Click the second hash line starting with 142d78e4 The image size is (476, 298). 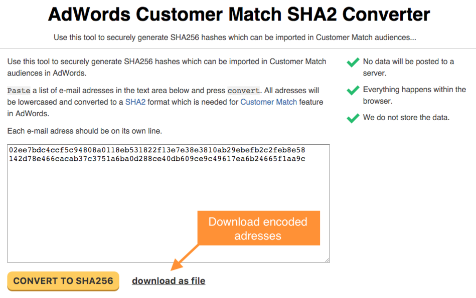[x=156, y=159]
